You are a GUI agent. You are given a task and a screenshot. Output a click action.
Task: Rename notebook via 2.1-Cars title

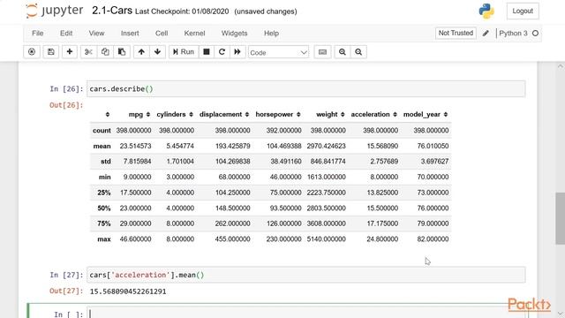[x=112, y=11]
